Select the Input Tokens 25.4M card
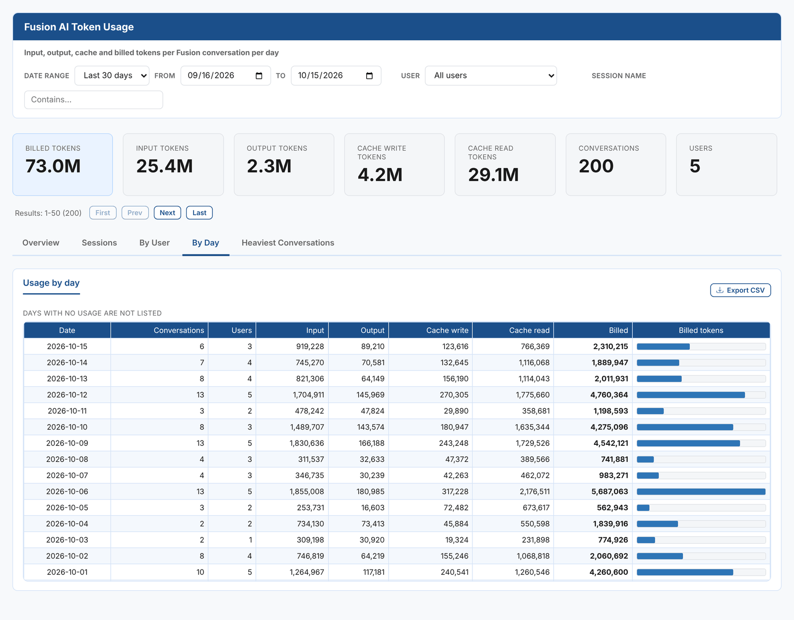Image resolution: width=794 pixels, height=620 pixels. [x=173, y=165]
